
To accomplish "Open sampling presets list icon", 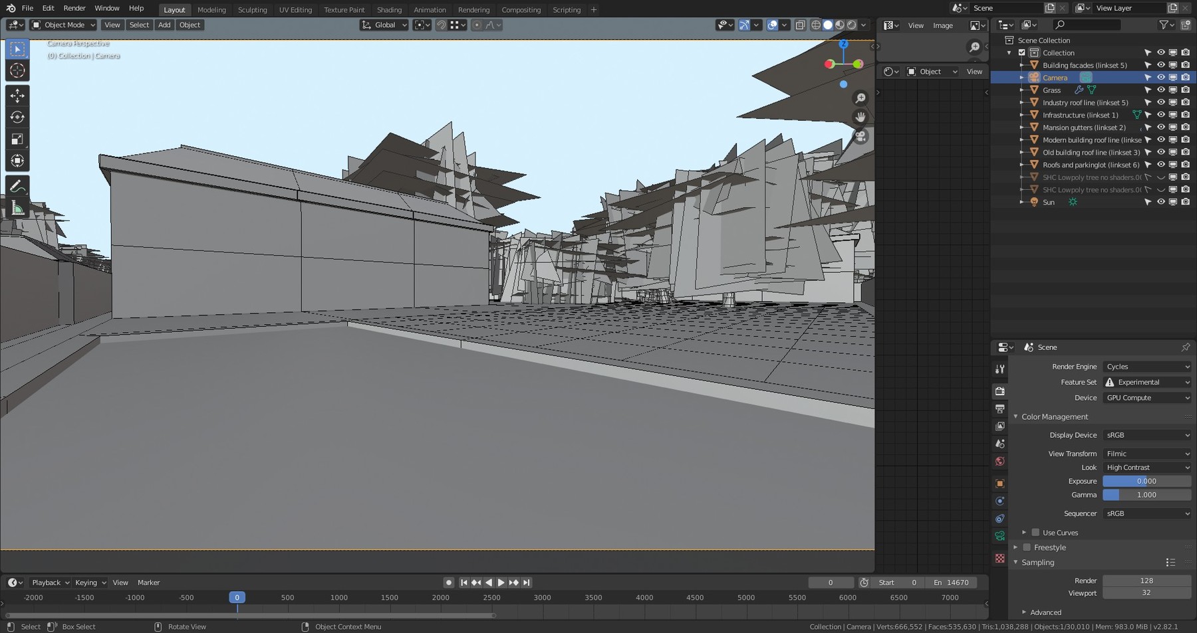I will 1170,563.
